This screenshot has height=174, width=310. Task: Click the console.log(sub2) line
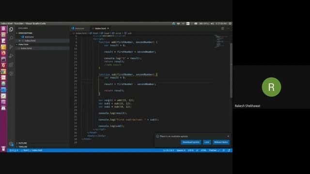(x=111, y=126)
